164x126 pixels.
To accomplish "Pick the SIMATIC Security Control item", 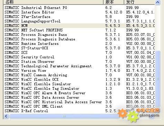I will pos(79,57).
